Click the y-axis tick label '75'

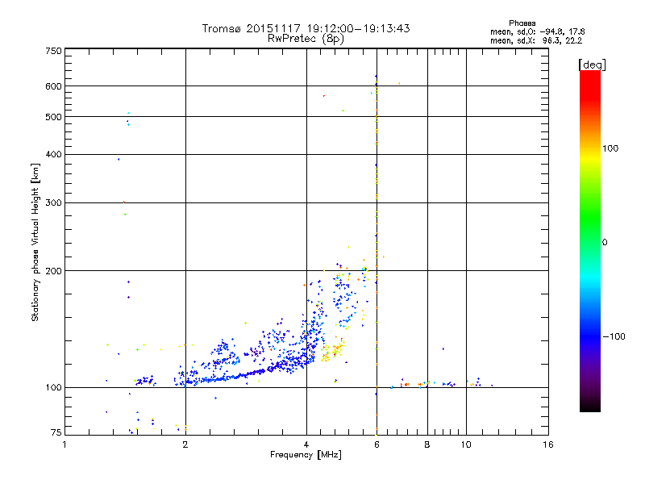pyautogui.click(x=56, y=432)
